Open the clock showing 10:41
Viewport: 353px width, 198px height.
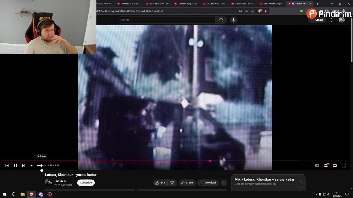(337, 194)
